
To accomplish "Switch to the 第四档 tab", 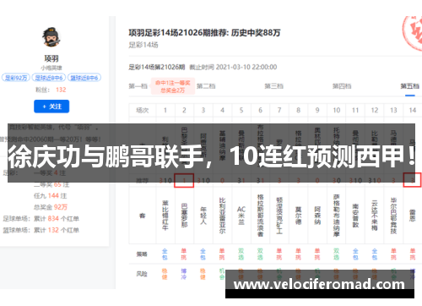I will pos(342,86).
